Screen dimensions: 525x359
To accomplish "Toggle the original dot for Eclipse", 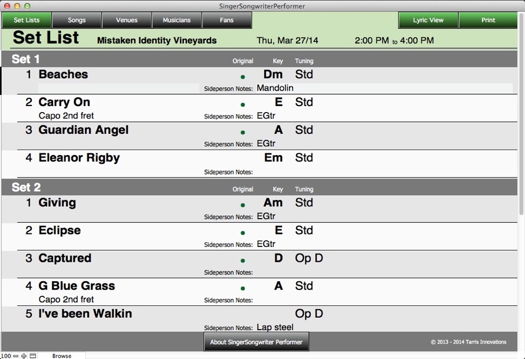I will 242,233.
